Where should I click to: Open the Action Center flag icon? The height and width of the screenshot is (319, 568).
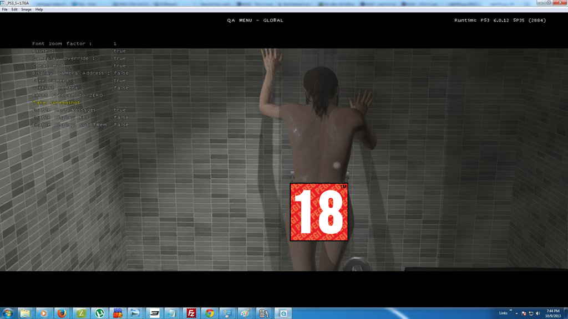point(524,313)
